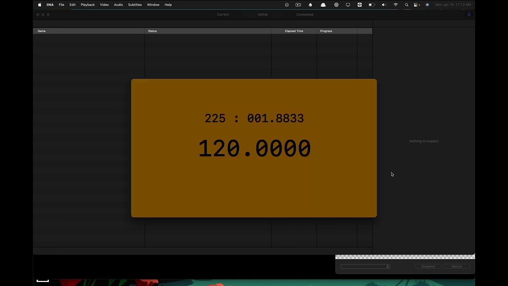This screenshot has width=508, height=286.
Task: Switch to the Completed tab
Action: pyautogui.click(x=305, y=15)
